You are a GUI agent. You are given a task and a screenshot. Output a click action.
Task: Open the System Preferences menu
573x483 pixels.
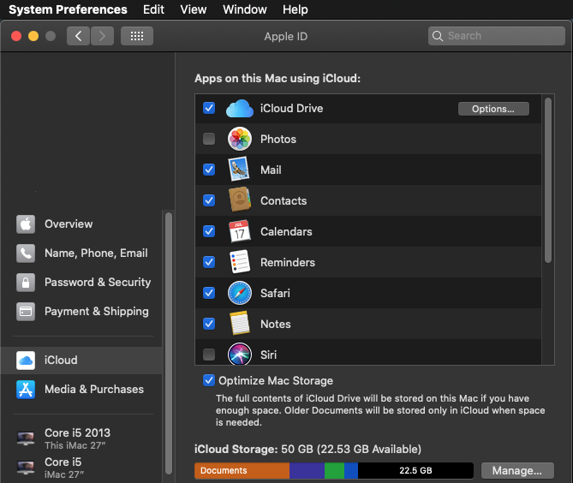click(x=68, y=9)
